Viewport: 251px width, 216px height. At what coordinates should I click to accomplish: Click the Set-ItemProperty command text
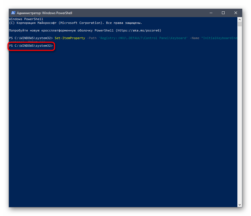tap(70, 38)
